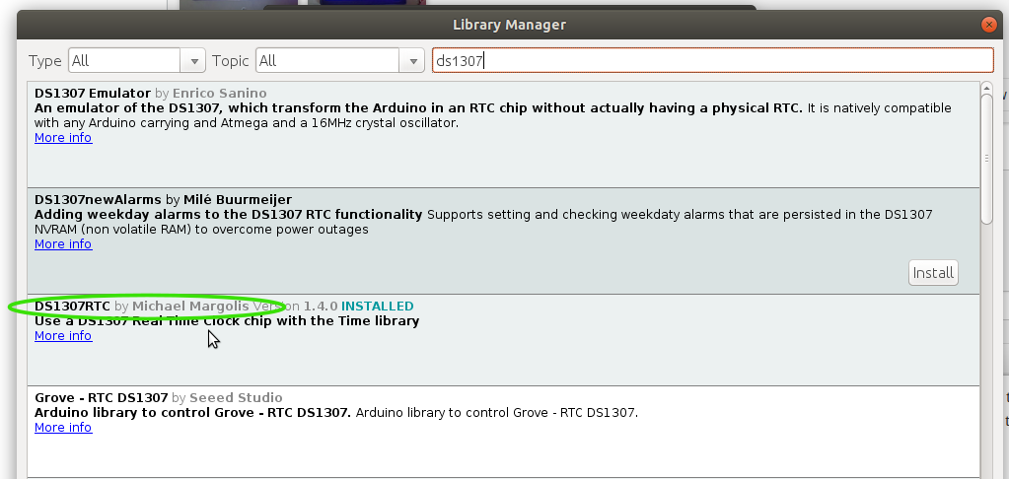The height and width of the screenshot is (479, 1009).
Task: Open More info link under DS1307RTC
Action: (x=63, y=336)
